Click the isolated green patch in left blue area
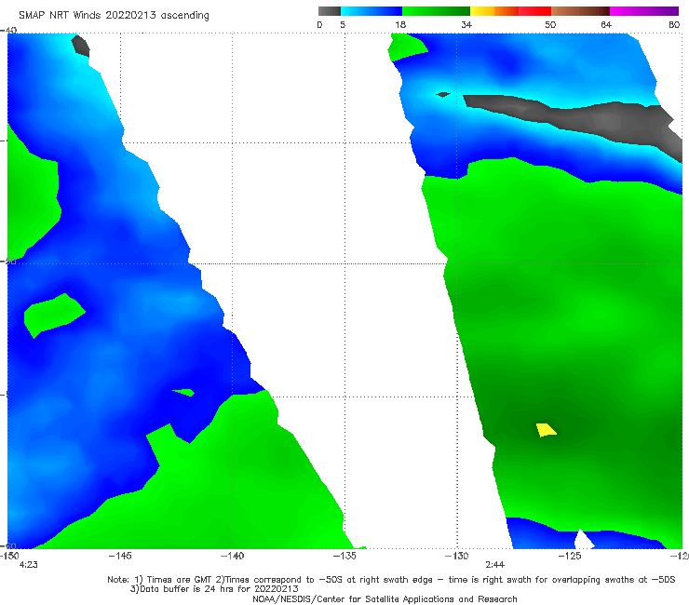Viewport: 689px width, 605px height. point(54,315)
